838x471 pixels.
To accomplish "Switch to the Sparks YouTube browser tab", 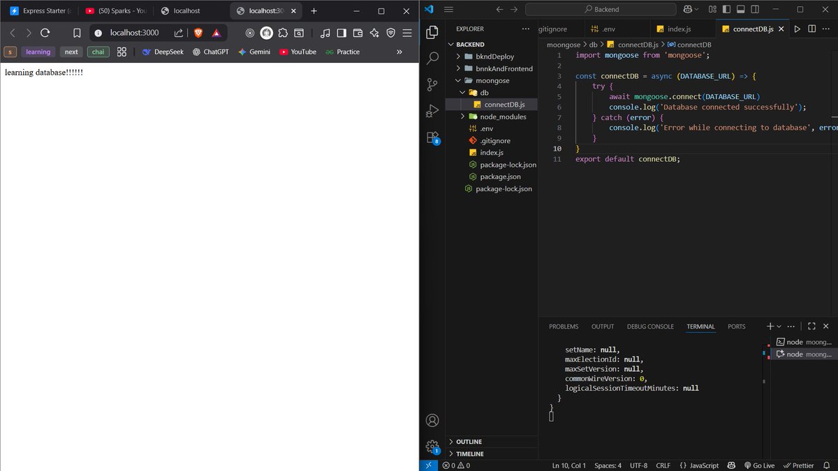I will pos(115,11).
